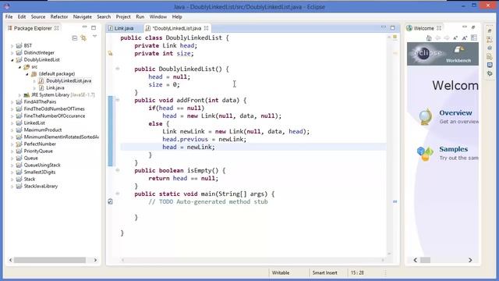
Task: Minimize the editor area
Action: [x=384, y=27]
